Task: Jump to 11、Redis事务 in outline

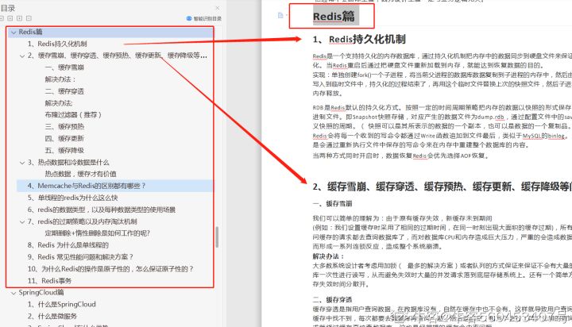Action: [49, 281]
